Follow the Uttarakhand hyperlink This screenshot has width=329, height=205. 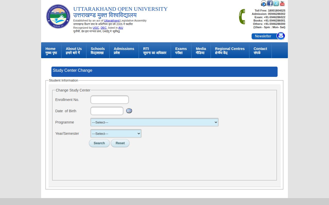click(112, 20)
